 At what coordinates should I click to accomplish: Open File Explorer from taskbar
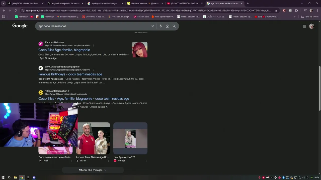tap(15, 177)
